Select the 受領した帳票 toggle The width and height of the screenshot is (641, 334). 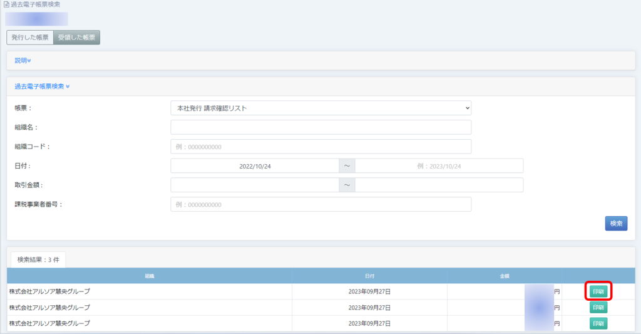tap(76, 38)
